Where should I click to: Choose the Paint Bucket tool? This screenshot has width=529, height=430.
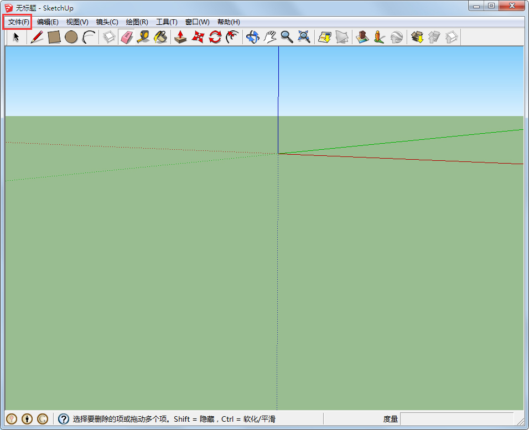point(160,37)
